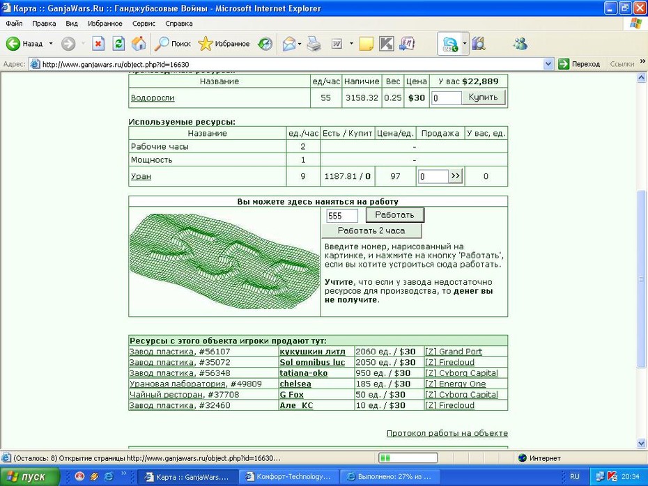Click the vertical page scrollbar thumb
Image resolution: width=648 pixels, height=486 pixels.
tap(641, 279)
